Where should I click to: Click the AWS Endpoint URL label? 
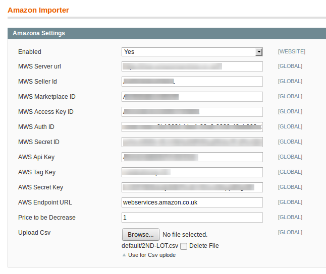pyautogui.click(x=45, y=202)
